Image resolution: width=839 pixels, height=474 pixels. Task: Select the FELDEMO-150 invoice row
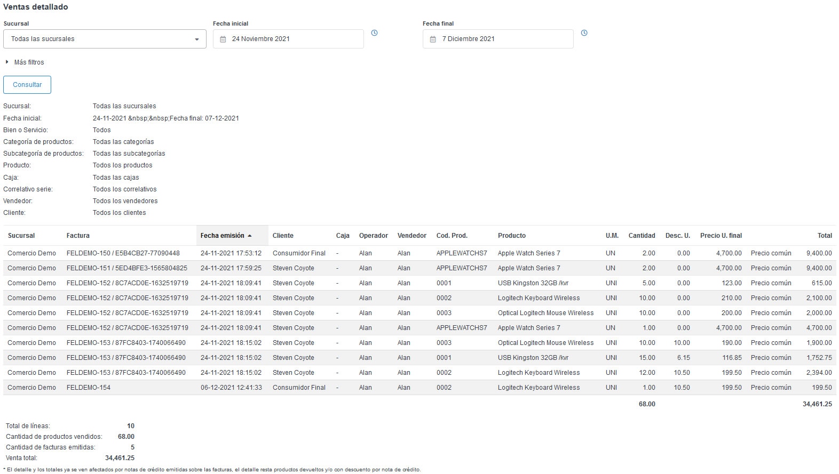[123, 253]
